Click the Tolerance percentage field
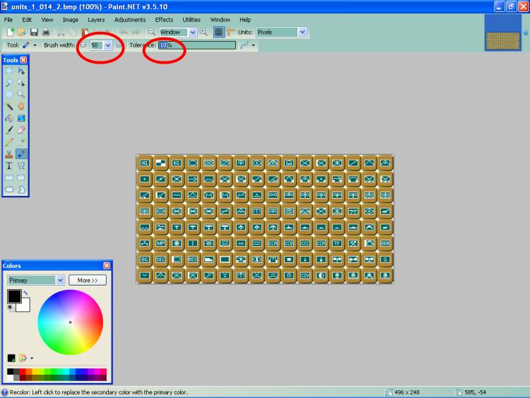The image size is (530, 398). [x=197, y=45]
